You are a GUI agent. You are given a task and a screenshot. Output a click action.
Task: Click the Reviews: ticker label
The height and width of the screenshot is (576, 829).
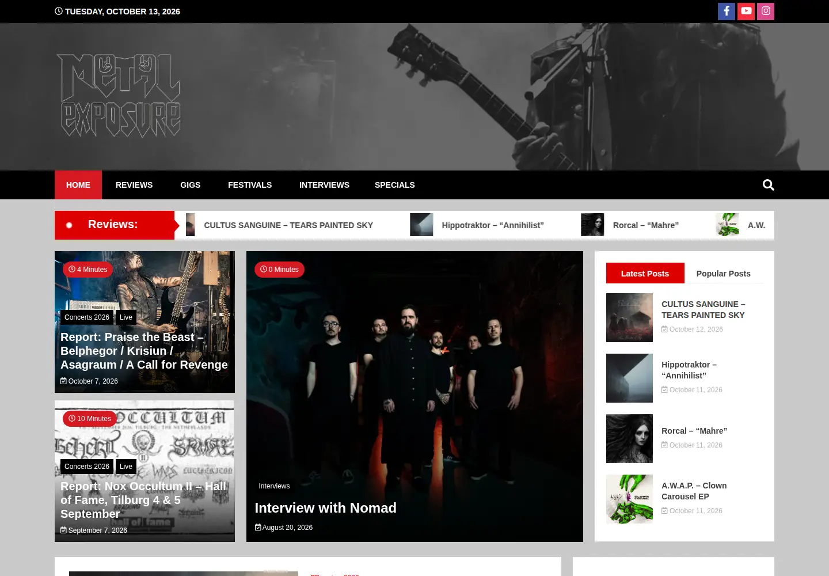click(113, 224)
